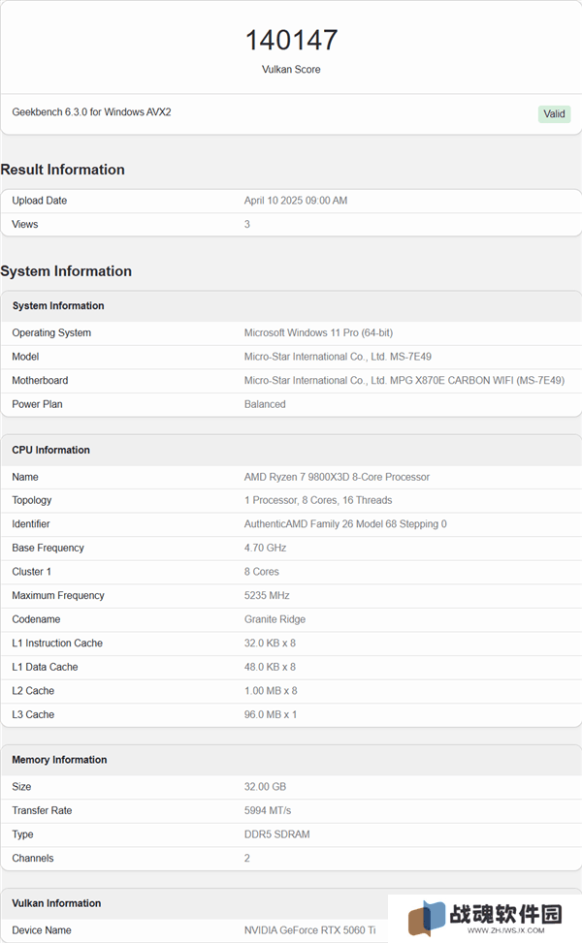The image size is (582, 943).
Task: Click the Base Frequency label
Action: 48,548
